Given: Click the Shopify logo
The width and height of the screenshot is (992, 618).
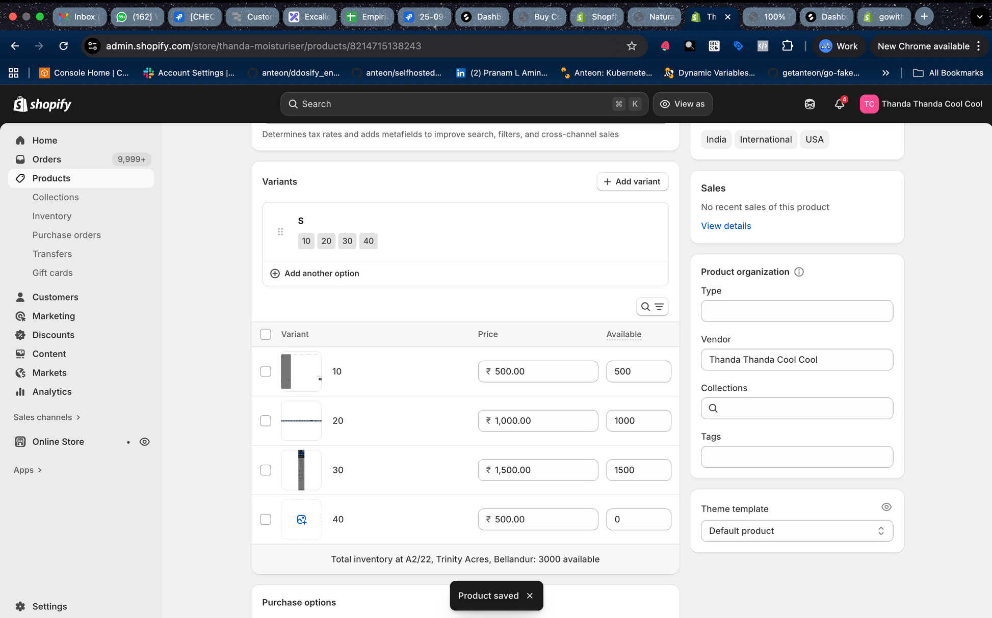Looking at the screenshot, I should click(x=42, y=104).
